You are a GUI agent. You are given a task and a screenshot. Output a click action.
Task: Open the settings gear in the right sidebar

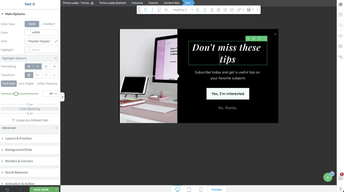[340, 46]
